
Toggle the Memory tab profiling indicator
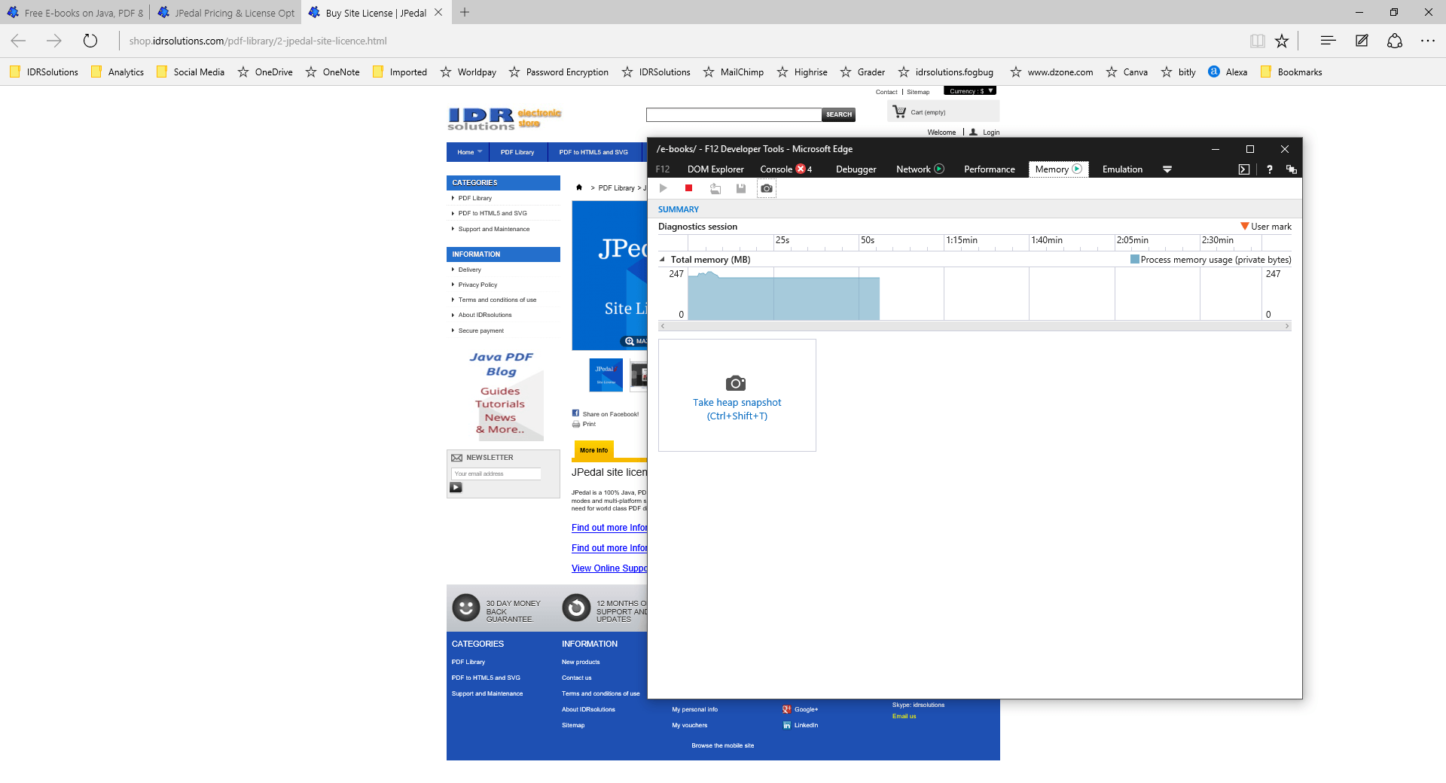tap(1077, 169)
